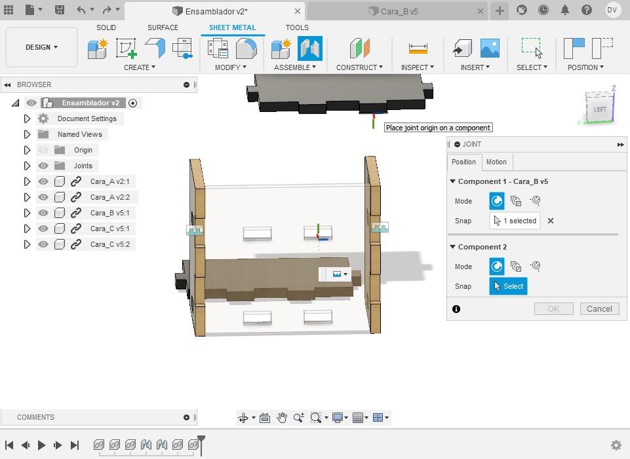The width and height of the screenshot is (630, 459).
Task: Open the Help question mark icon
Action: [x=587, y=10]
